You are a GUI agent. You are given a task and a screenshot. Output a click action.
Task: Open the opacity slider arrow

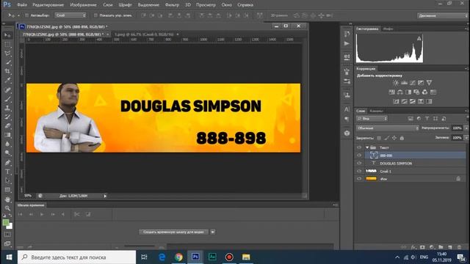(x=466, y=128)
